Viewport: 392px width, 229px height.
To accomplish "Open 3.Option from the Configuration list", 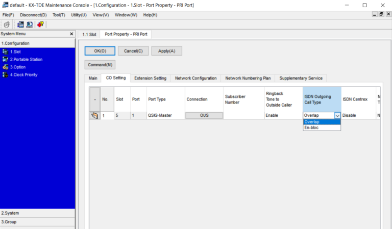I will click(x=17, y=67).
